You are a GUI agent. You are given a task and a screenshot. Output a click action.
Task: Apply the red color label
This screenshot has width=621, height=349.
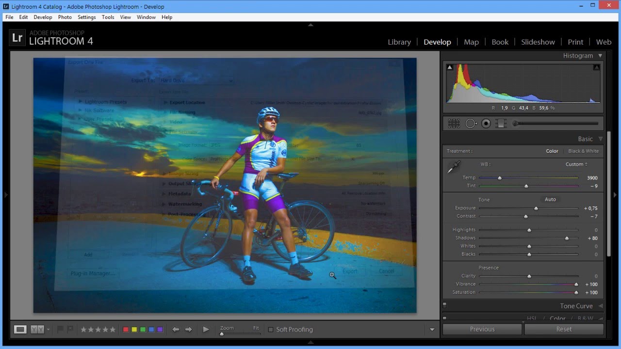tap(126, 330)
